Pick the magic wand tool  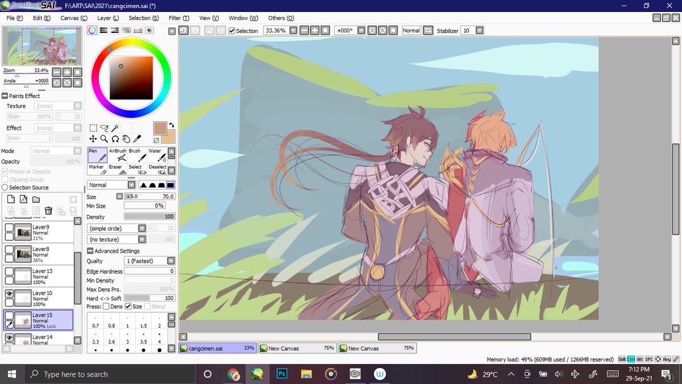point(115,128)
